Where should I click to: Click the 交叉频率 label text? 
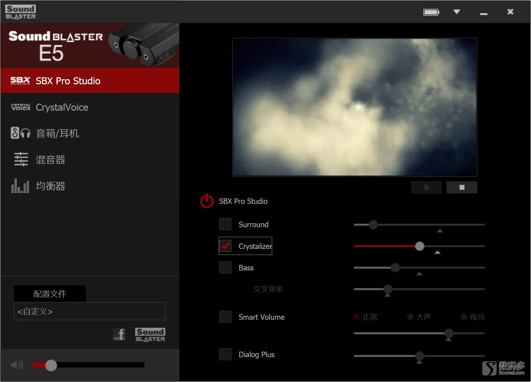click(268, 289)
